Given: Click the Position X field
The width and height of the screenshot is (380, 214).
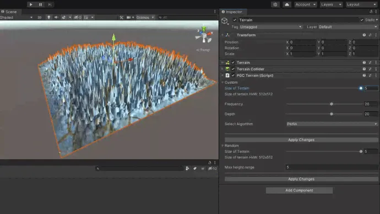Looking at the screenshot, I should [302, 42].
